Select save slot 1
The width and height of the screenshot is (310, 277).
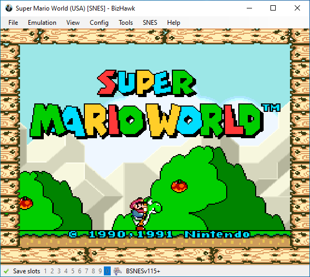coord(45,271)
